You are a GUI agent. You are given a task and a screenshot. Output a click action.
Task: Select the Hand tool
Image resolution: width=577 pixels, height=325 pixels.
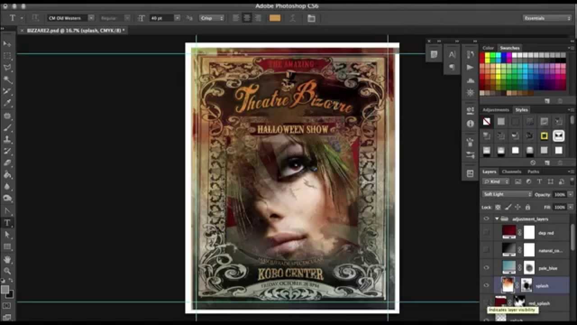pos(7,260)
